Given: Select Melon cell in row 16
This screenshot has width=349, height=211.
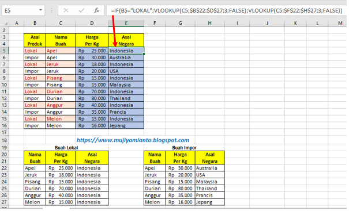Looking at the screenshot, I should [61, 125].
